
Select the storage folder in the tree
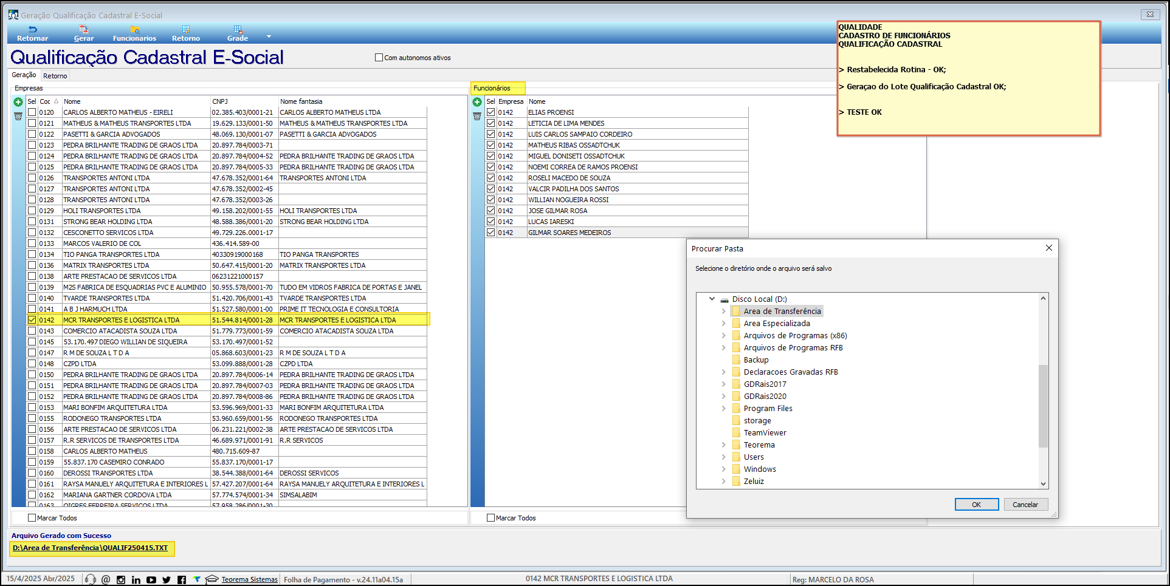click(757, 420)
